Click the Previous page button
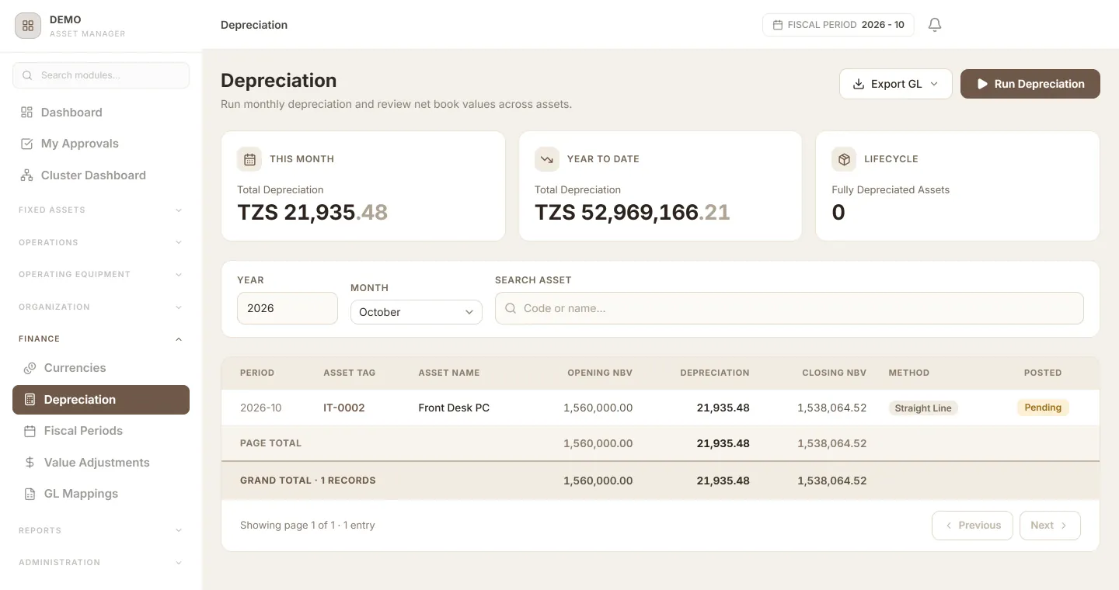Viewport: 1119px width, 590px height. pyautogui.click(x=972, y=526)
